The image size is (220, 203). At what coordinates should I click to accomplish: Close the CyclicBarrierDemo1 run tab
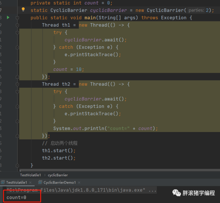point(79,182)
